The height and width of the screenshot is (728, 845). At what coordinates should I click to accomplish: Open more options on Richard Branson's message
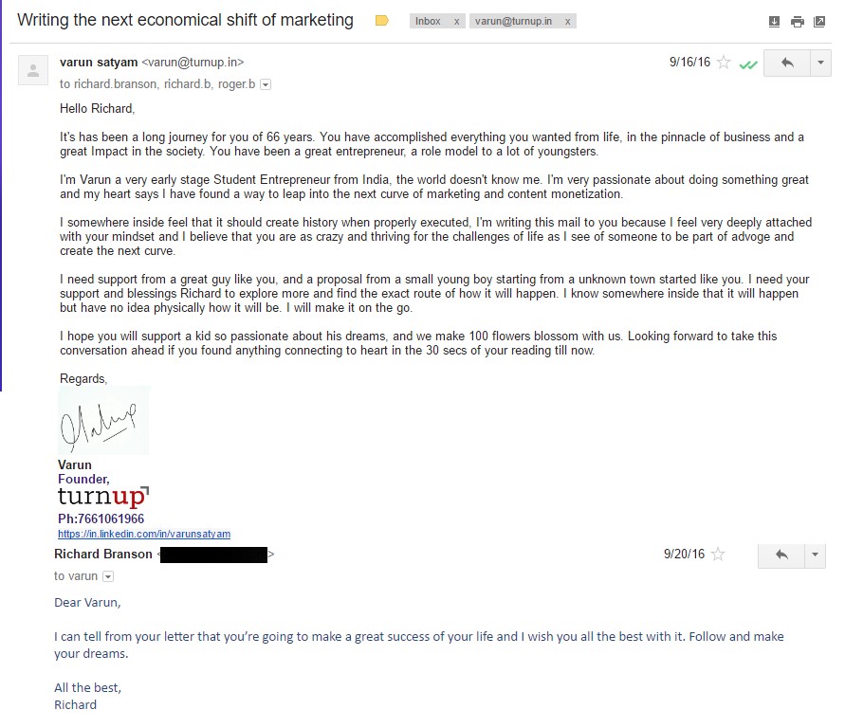[816, 555]
